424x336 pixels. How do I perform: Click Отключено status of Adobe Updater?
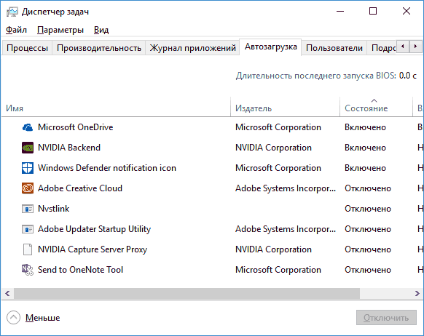[x=368, y=229]
